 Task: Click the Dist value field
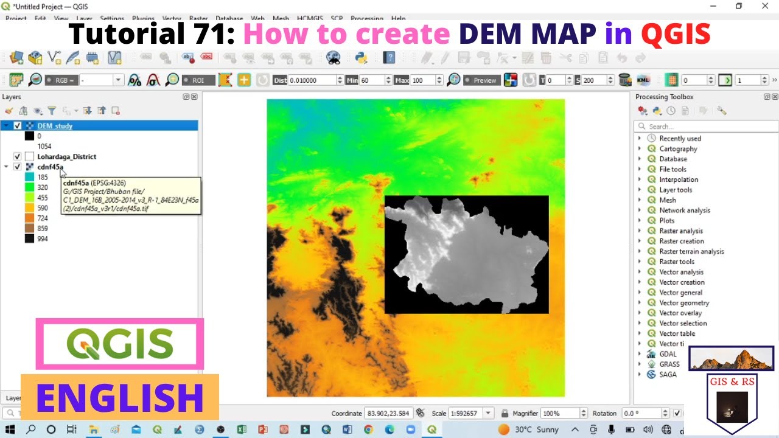click(316, 80)
